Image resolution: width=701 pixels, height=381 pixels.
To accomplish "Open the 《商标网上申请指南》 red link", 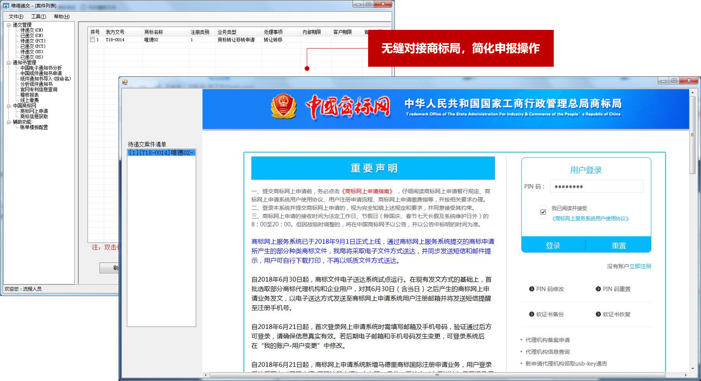I will tap(367, 191).
